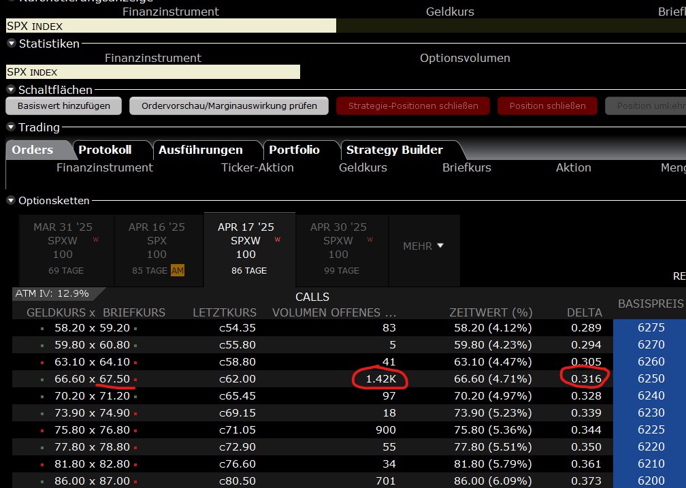Collapse the Trading panel
This screenshot has height=488, width=686.
click(11, 127)
